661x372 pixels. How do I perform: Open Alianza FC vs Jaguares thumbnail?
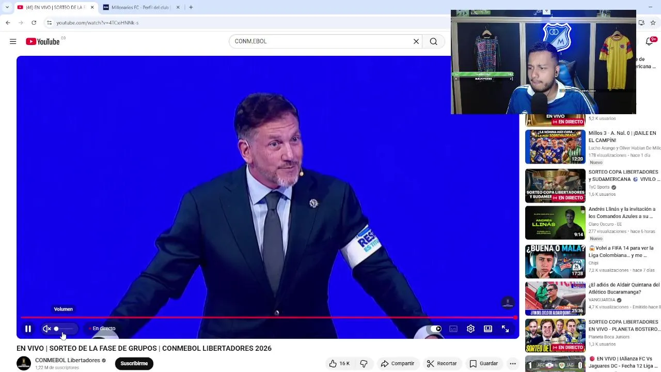[x=555, y=364]
